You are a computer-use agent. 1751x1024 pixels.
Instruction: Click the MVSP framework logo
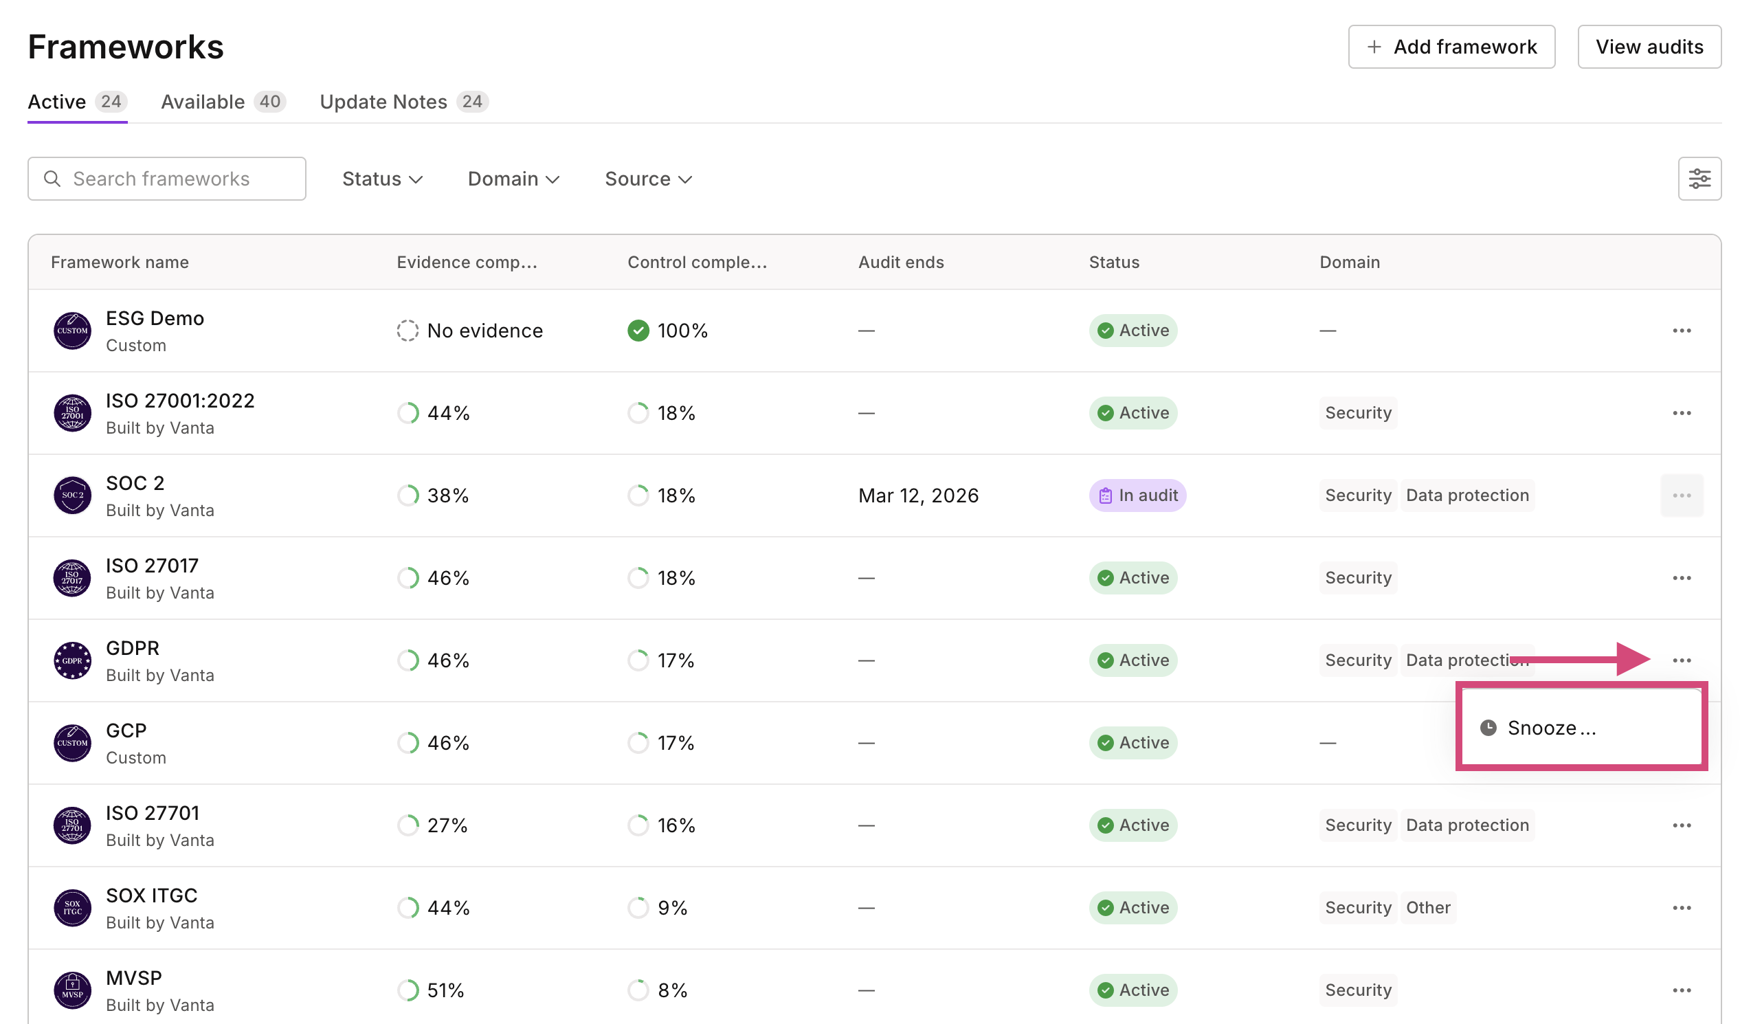72,990
